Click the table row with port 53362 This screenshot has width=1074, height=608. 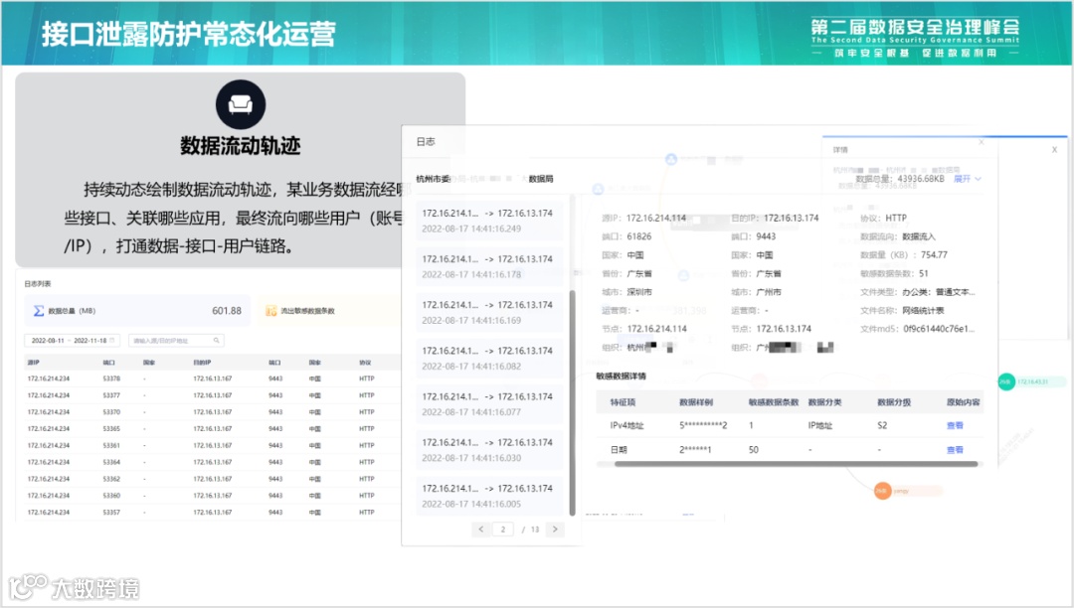point(213,479)
